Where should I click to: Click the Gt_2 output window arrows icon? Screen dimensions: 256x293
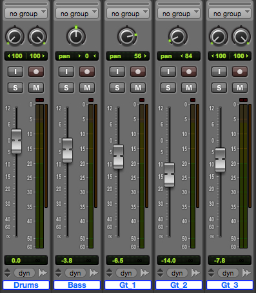click(x=195, y=273)
